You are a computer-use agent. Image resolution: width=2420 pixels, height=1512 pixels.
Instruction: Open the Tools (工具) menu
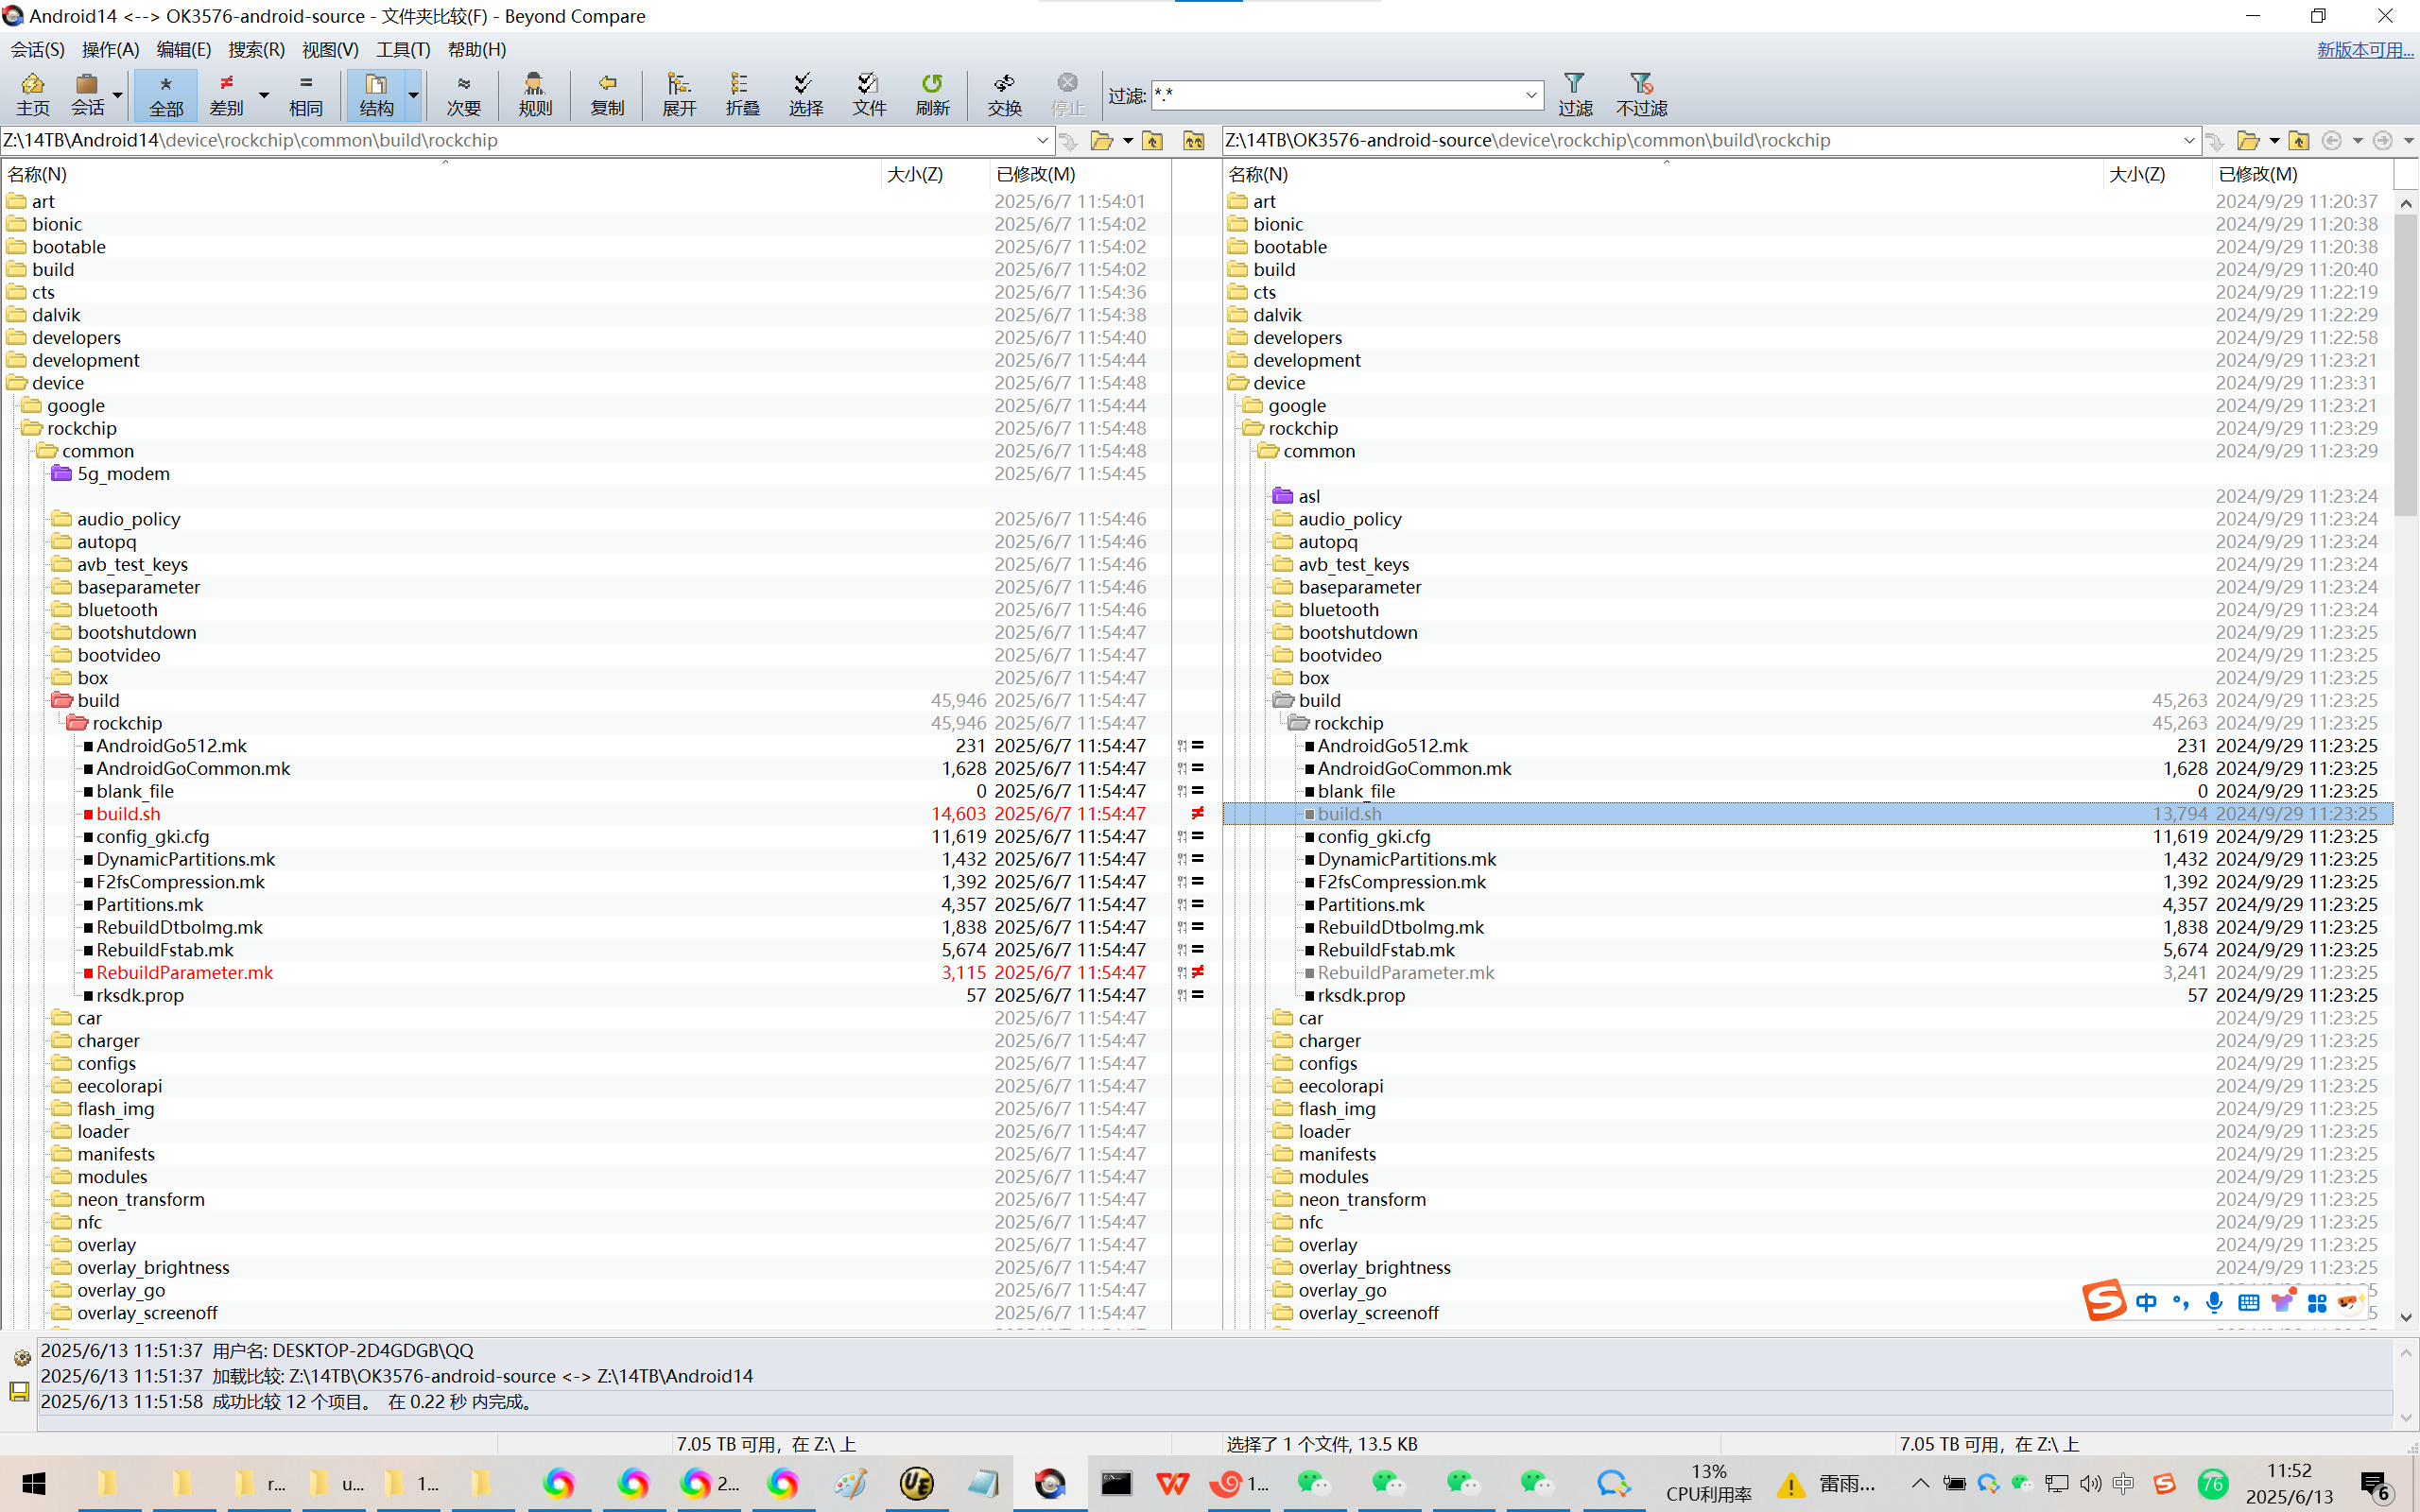[x=402, y=49]
